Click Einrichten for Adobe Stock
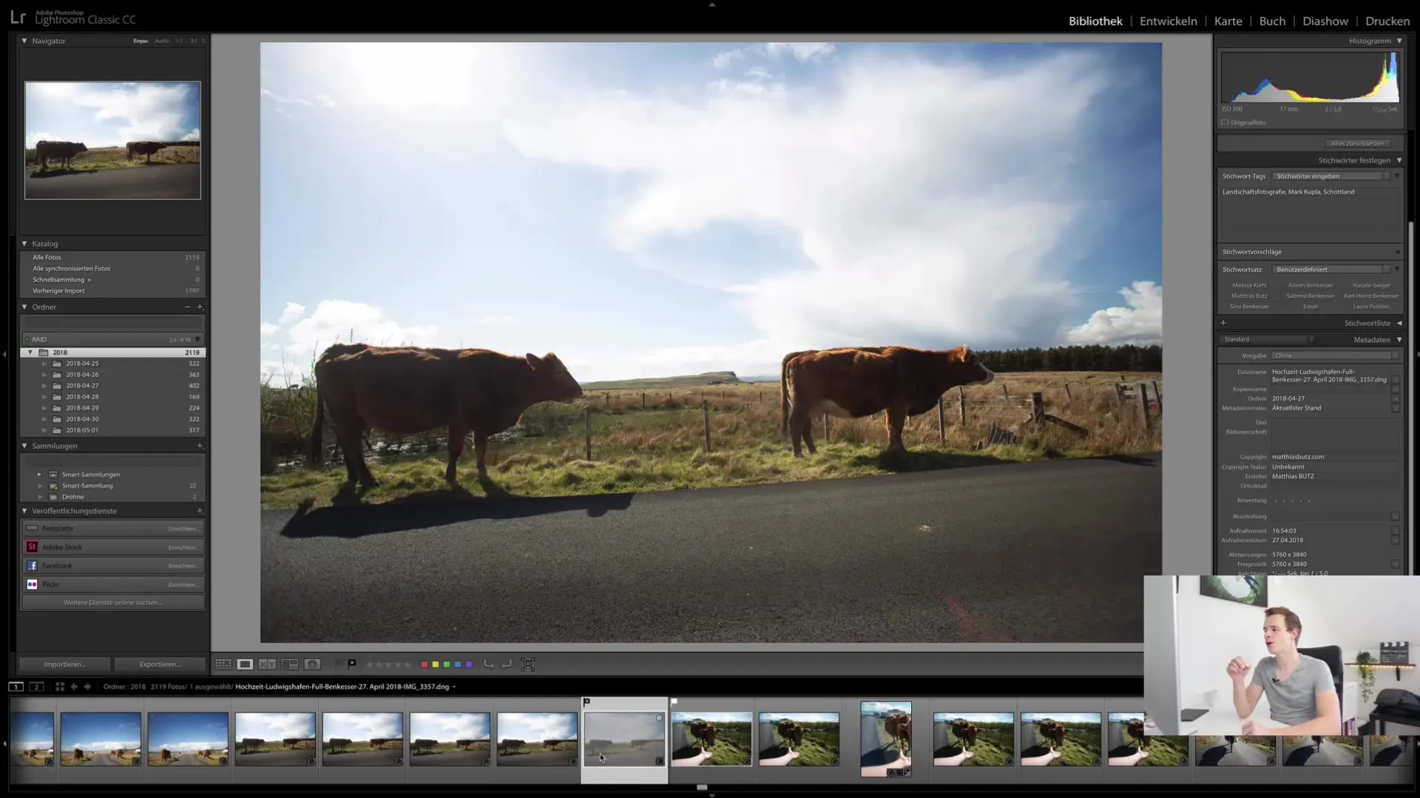Image resolution: width=1420 pixels, height=798 pixels. pos(183,548)
